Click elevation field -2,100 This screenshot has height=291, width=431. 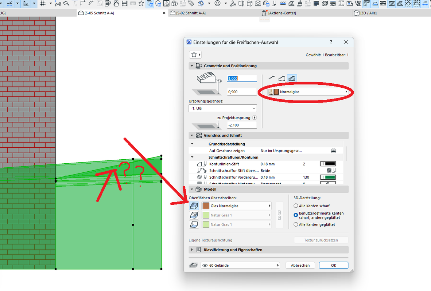(x=242, y=125)
